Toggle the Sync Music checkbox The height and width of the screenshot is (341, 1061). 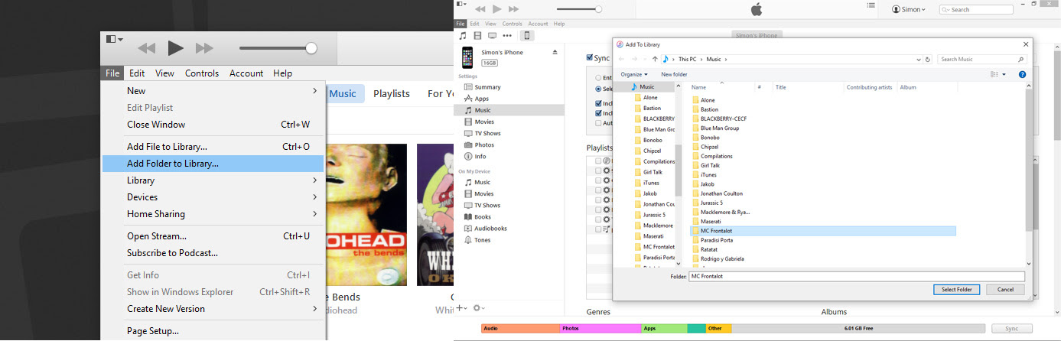click(x=589, y=57)
